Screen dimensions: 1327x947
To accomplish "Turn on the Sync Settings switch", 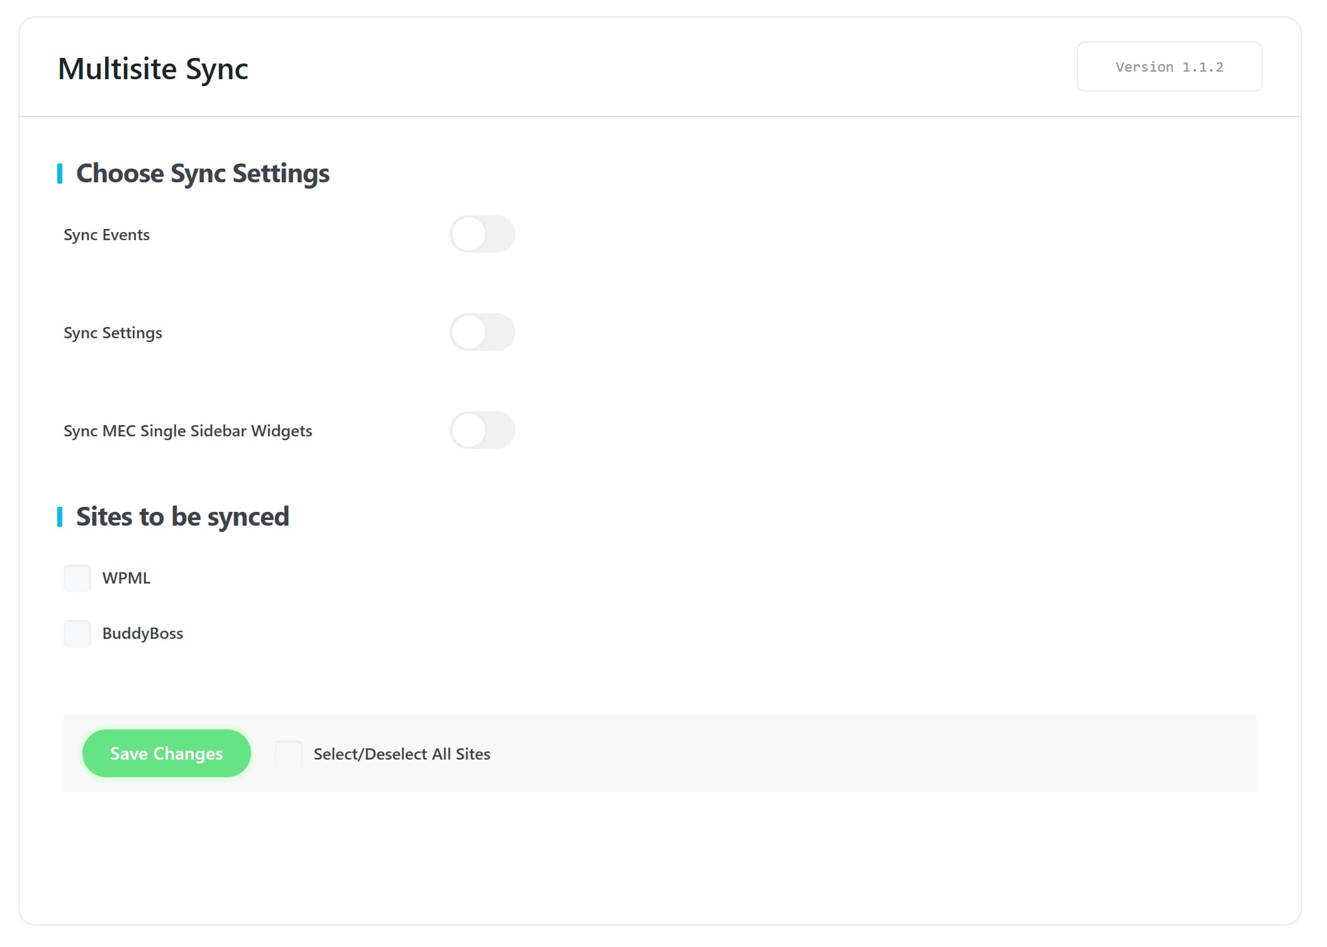I will click(x=482, y=332).
